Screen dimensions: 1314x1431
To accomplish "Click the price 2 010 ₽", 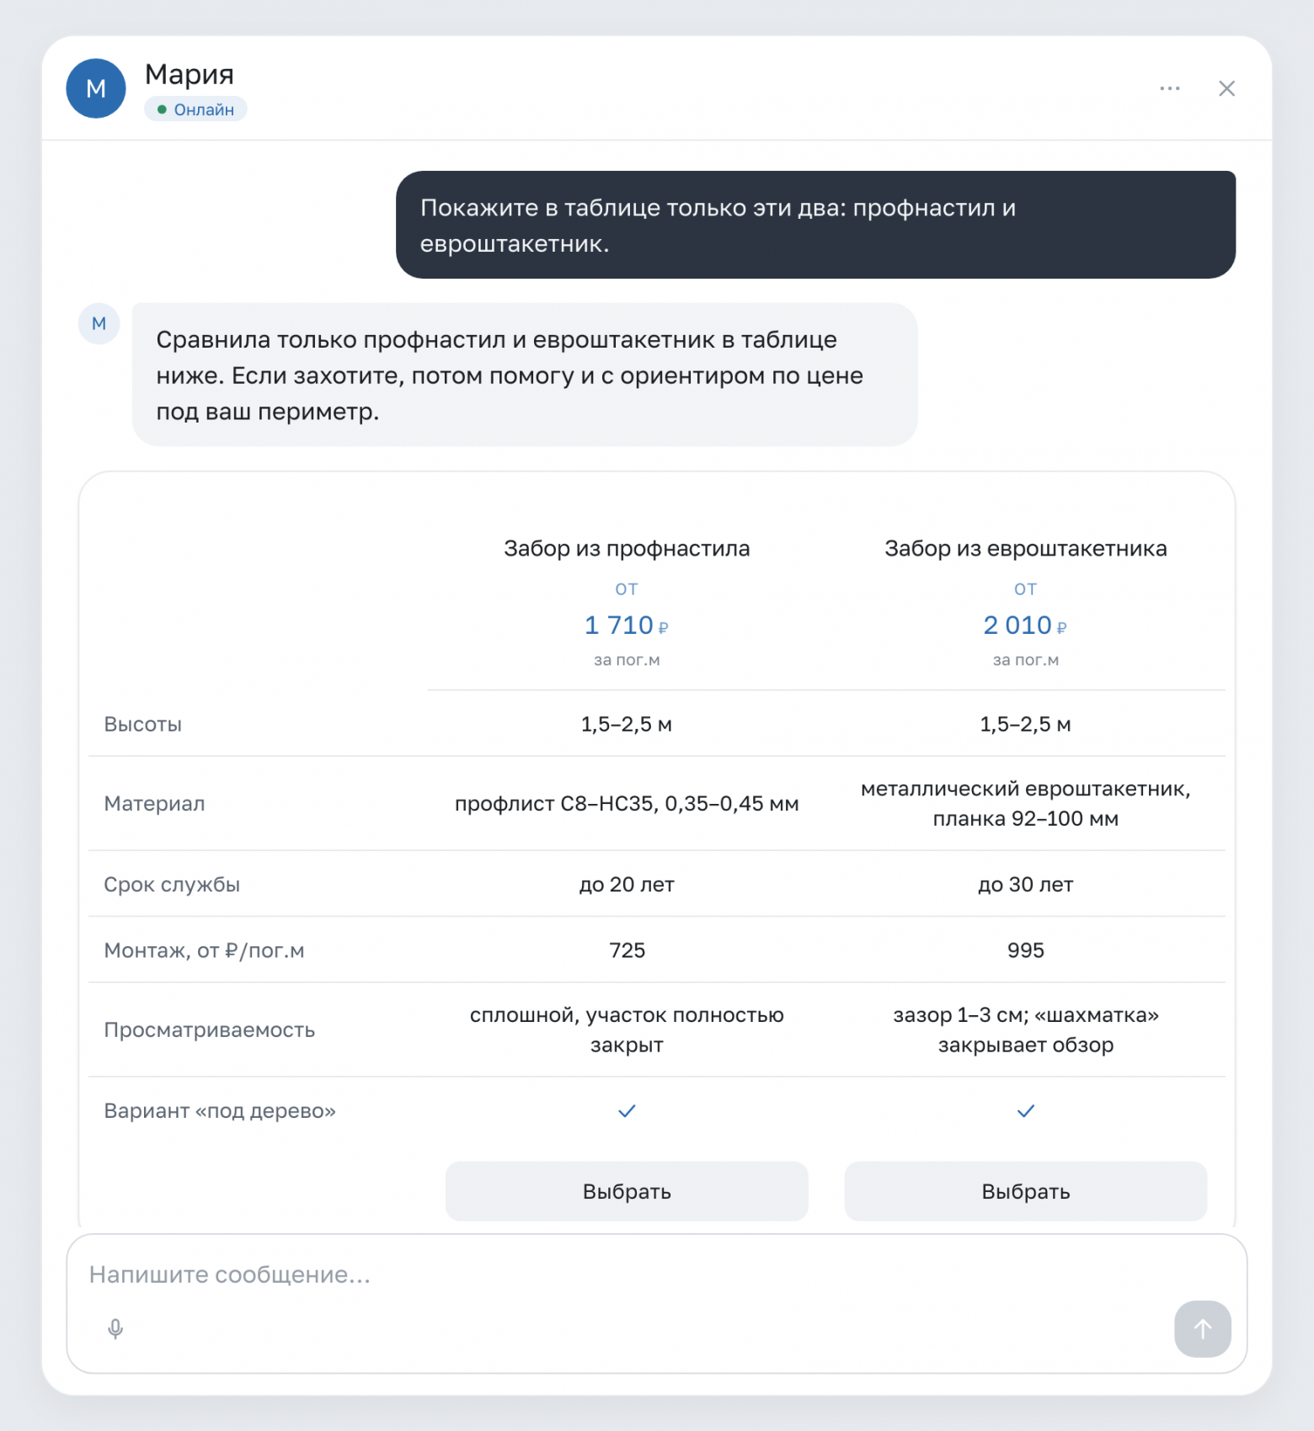I will (1025, 625).
